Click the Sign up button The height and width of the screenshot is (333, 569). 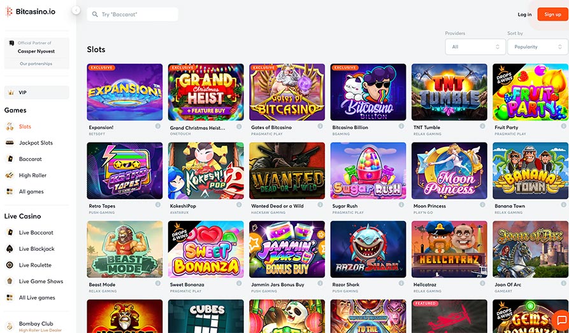pos(552,14)
